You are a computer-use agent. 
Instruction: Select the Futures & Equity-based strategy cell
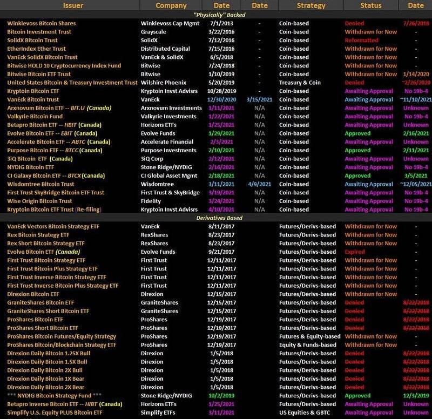pyautogui.click(x=309, y=336)
